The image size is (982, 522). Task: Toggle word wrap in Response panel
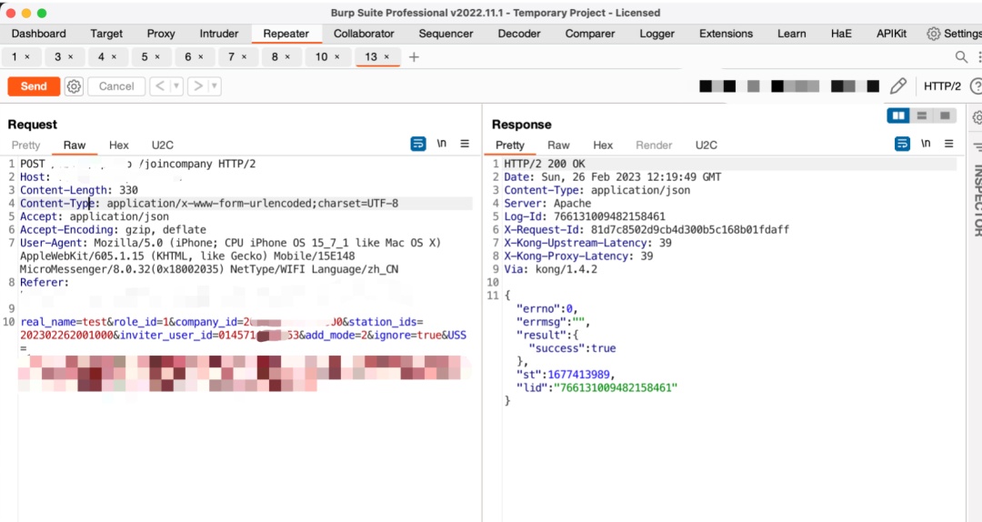[x=902, y=144]
